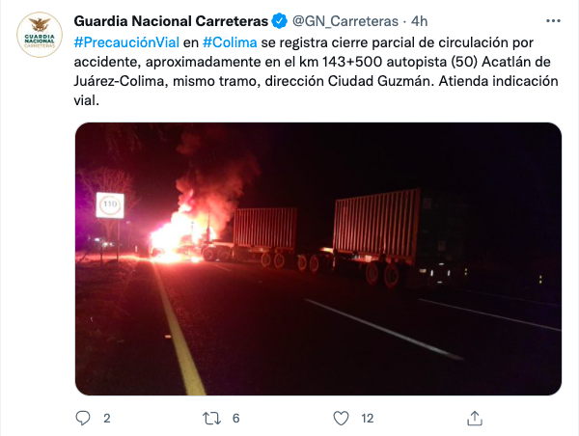Click the @GN_Carreteras handle
579x436 pixels.
pyautogui.click(x=345, y=21)
